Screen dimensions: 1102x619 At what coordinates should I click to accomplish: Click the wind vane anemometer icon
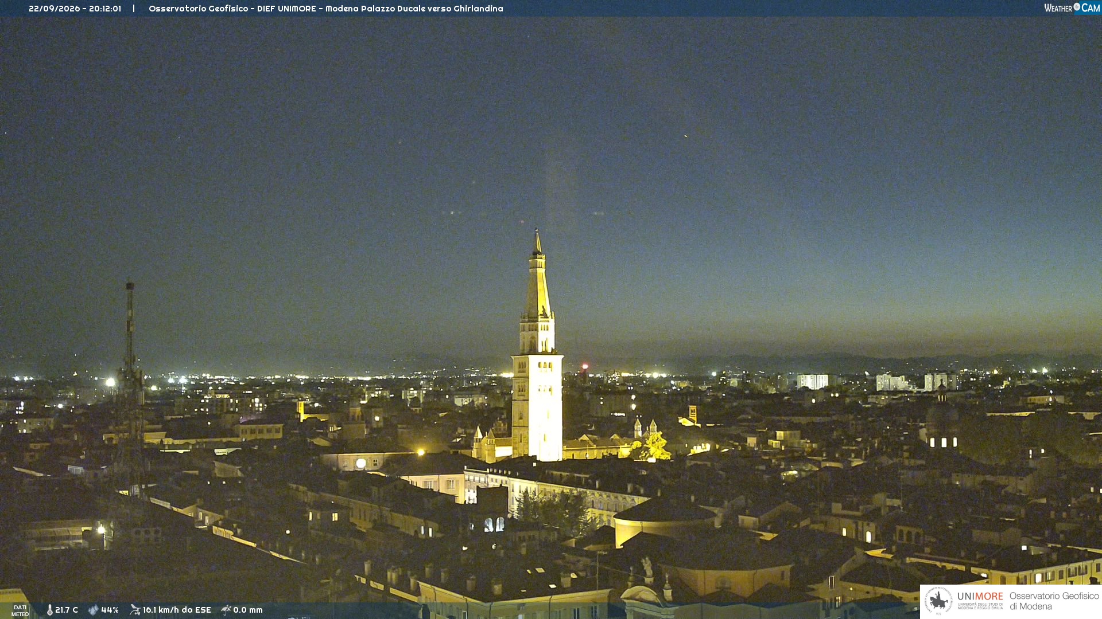click(x=135, y=610)
